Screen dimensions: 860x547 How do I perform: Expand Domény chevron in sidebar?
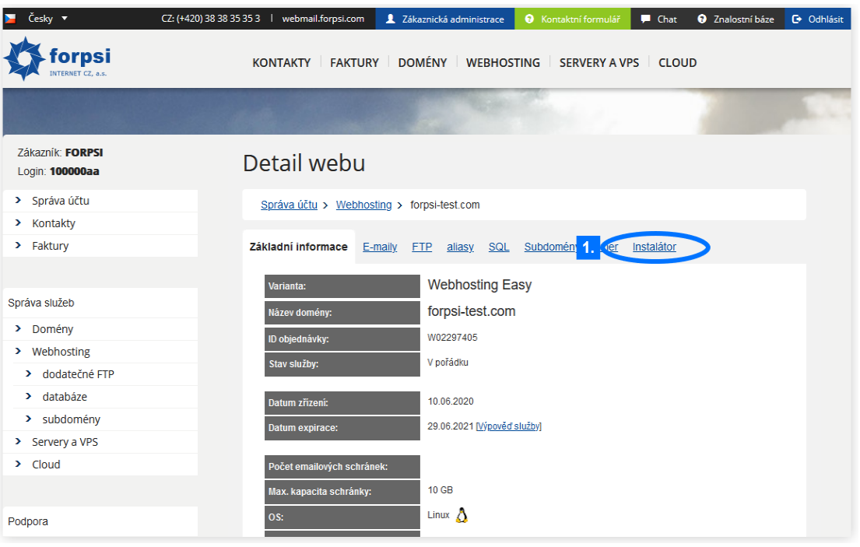tap(18, 328)
